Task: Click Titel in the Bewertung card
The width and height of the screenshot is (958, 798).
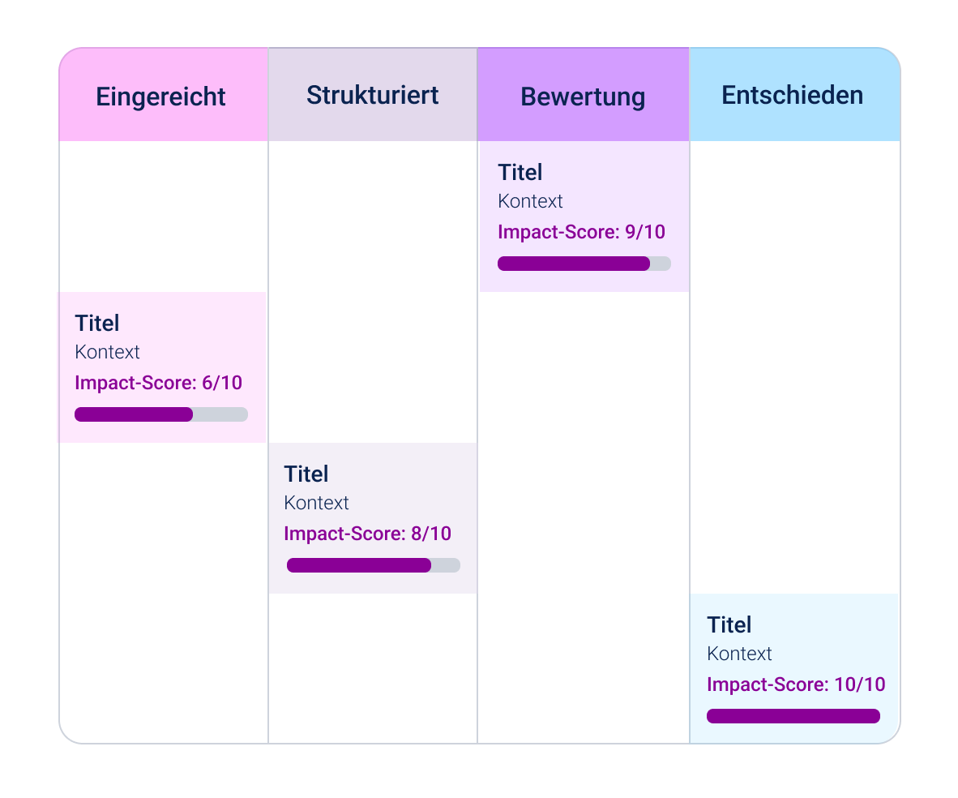Action: point(520,173)
